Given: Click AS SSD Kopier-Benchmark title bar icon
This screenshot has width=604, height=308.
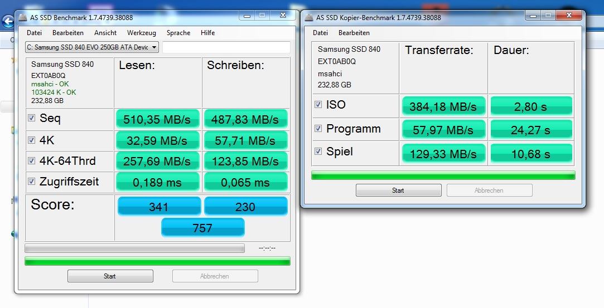Looking at the screenshot, I should (309, 18).
